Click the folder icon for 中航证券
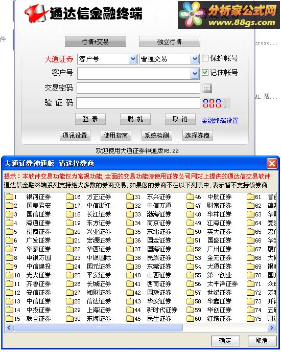 [191, 197]
